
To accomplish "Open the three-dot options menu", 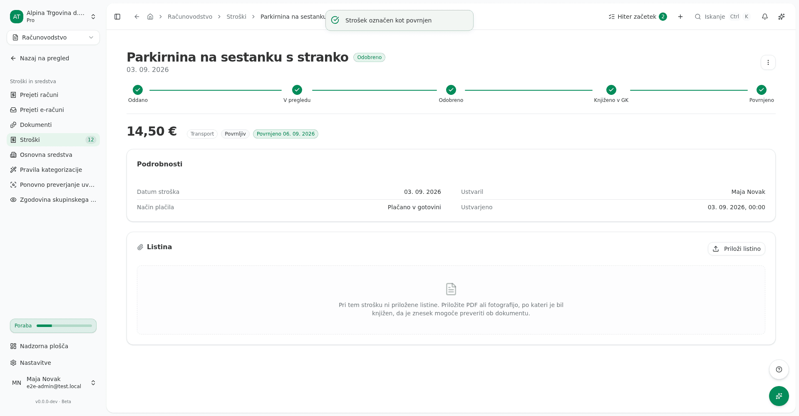I will click(768, 62).
